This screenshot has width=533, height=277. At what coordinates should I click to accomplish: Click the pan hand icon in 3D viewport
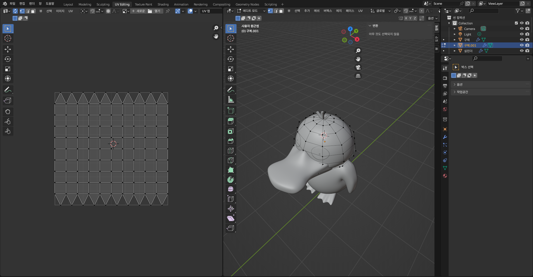coord(358,59)
